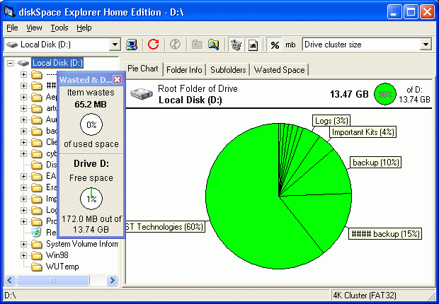Image resolution: width=439 pixels, height=304 pixels.
Task: Close the Wasted & D... floating panel
Action: pyautogui.click(x=118, y=80)
